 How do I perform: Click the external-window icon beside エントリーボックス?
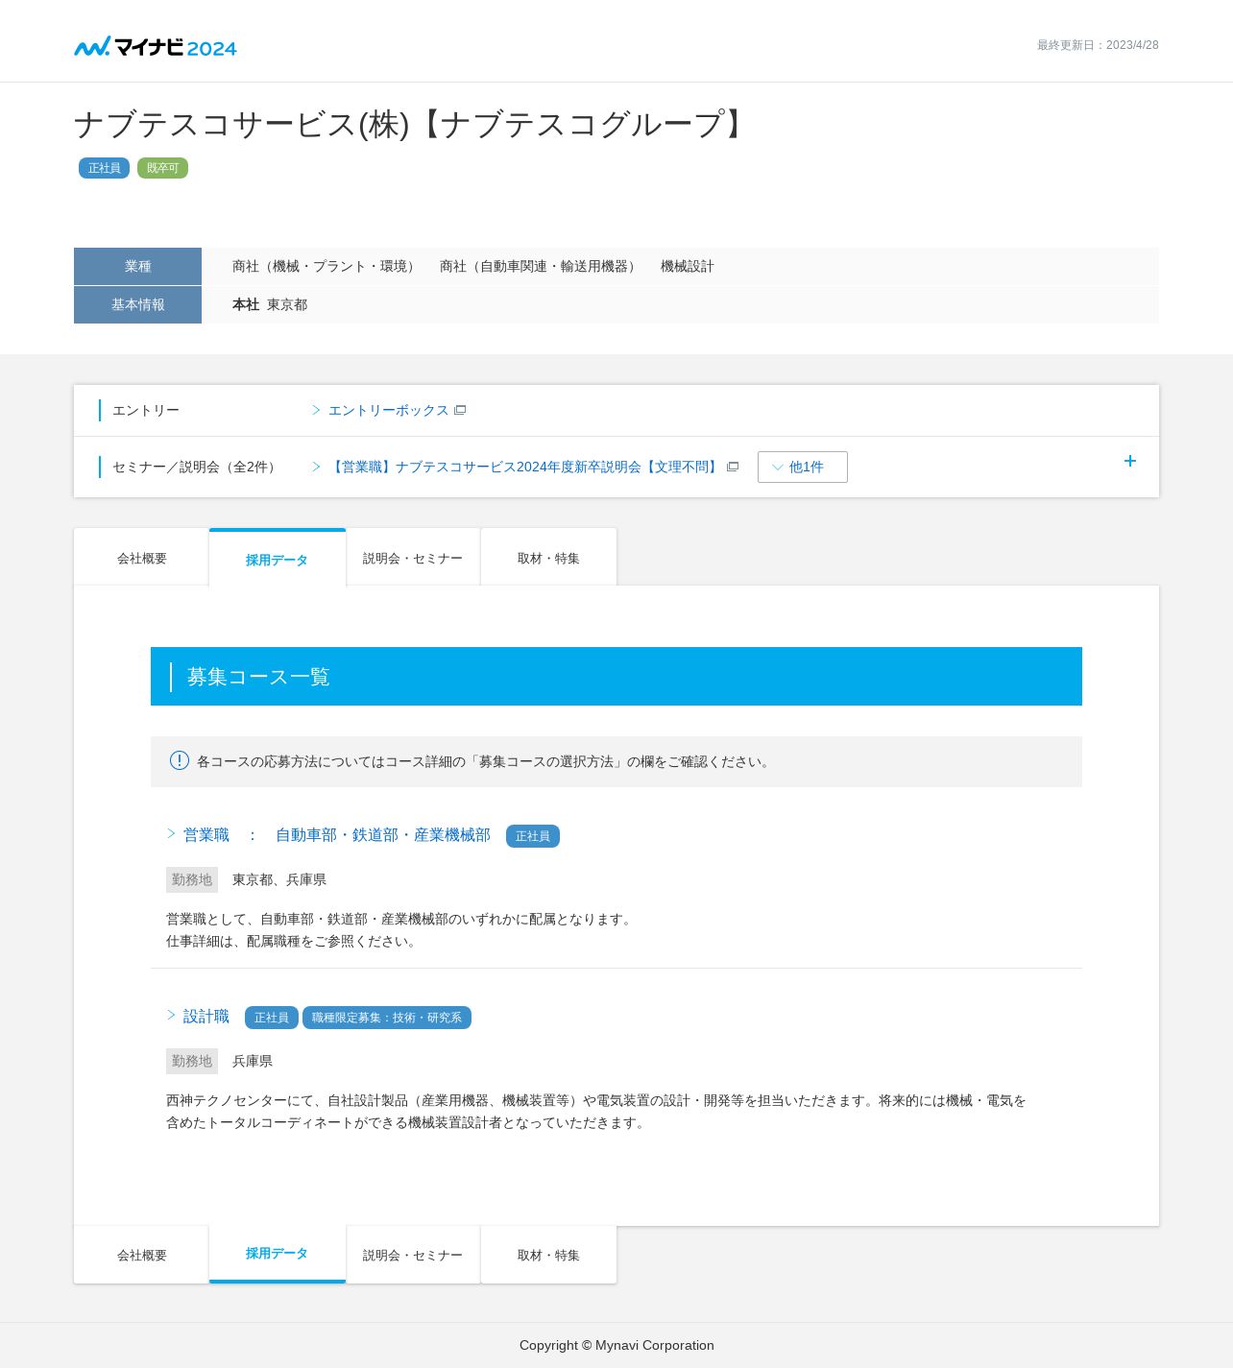tap(460, 410)
